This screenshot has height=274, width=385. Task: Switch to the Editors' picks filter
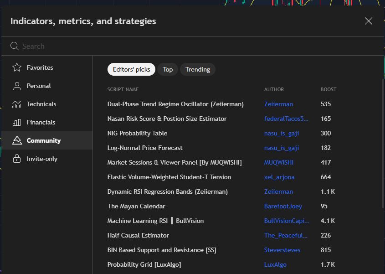click(x=131, y=69)
